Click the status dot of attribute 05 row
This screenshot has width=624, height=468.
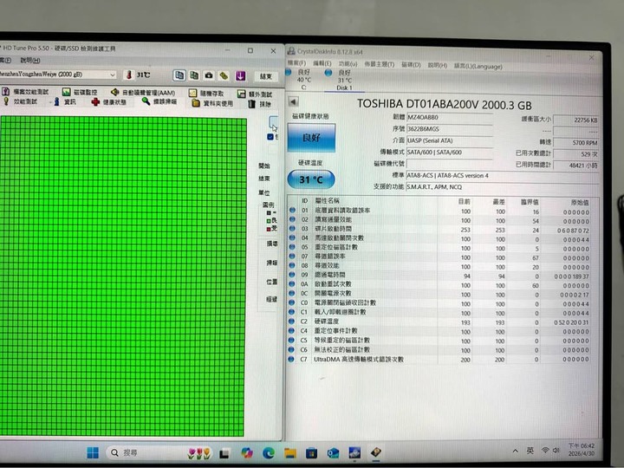292,247
